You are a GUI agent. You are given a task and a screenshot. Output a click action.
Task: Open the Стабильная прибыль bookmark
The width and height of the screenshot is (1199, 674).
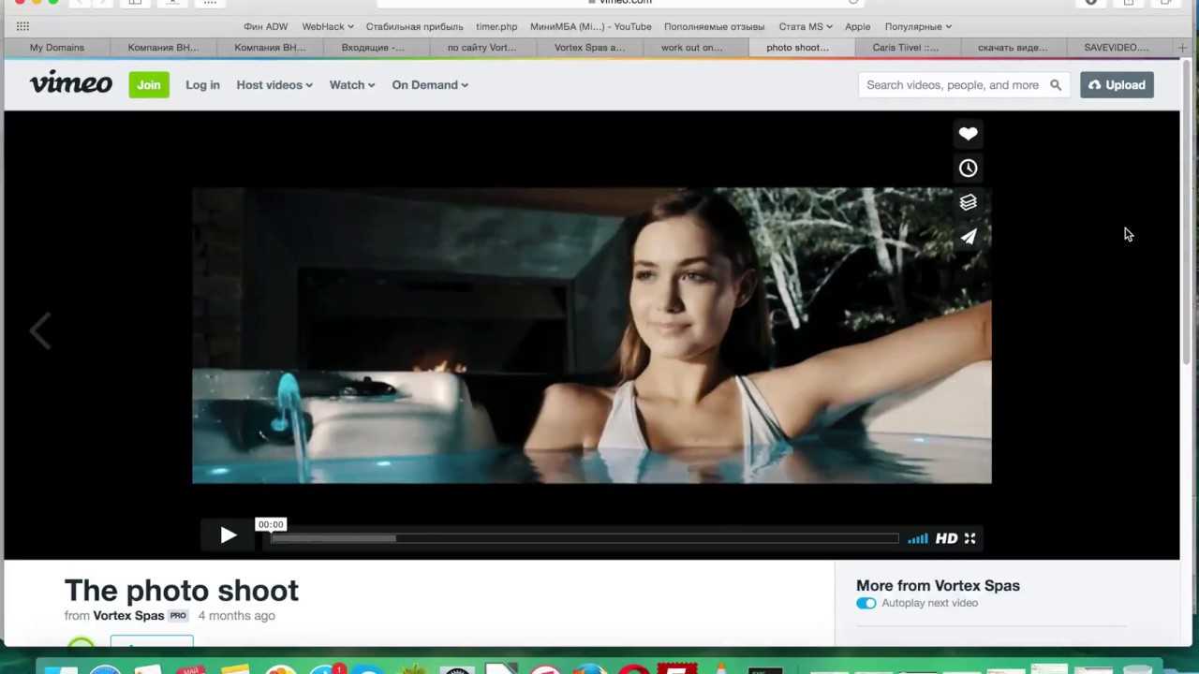click(414, 26)
